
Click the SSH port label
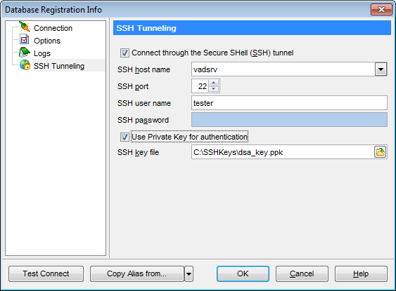pyautogui.click(x=133, y=86)
